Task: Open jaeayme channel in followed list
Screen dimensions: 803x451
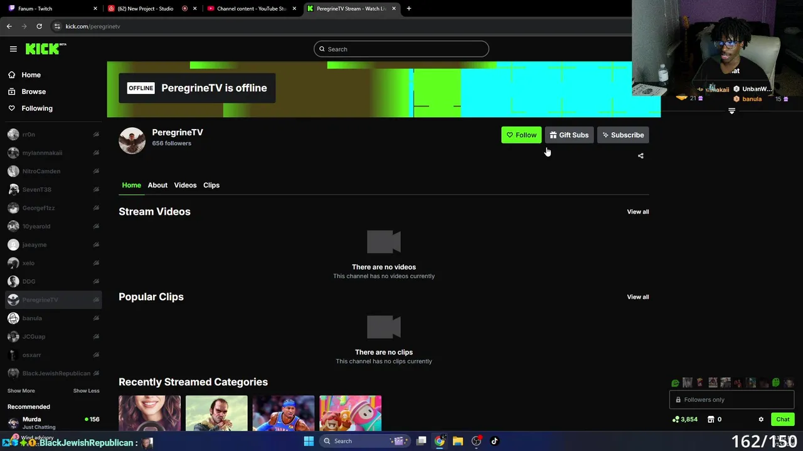Action: pos(53,245)
